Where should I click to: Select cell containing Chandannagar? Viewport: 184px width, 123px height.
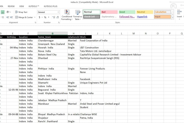(x=53, y=41)
